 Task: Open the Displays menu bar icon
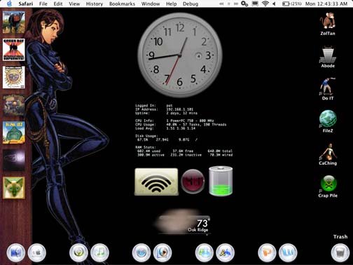(x=255, y=4)
